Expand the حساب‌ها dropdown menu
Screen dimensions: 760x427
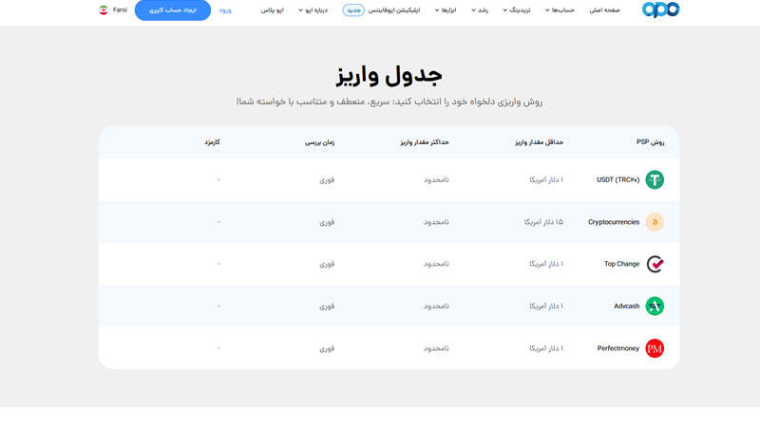tap(560, 10)
